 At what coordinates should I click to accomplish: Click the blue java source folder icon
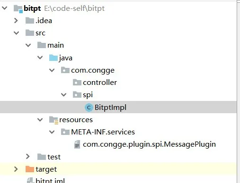[53, 58]
